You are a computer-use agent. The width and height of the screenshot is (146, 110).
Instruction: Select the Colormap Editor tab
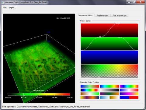[x=85, y=15]
